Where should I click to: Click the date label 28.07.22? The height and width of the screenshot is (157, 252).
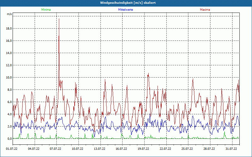[x=209, y=149]
